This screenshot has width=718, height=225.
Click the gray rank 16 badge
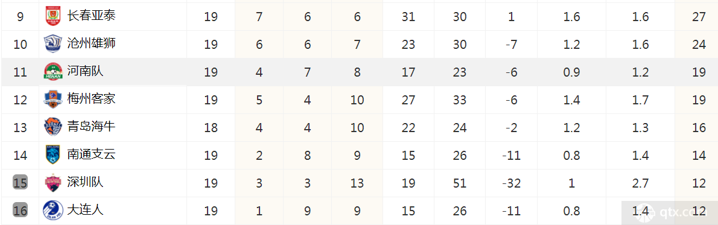click(20, 211)
